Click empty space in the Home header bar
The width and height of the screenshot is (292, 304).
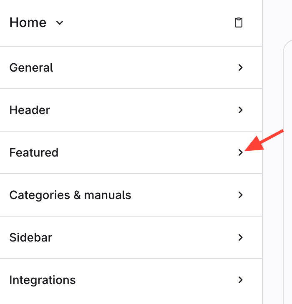click(x=146, y=22)
